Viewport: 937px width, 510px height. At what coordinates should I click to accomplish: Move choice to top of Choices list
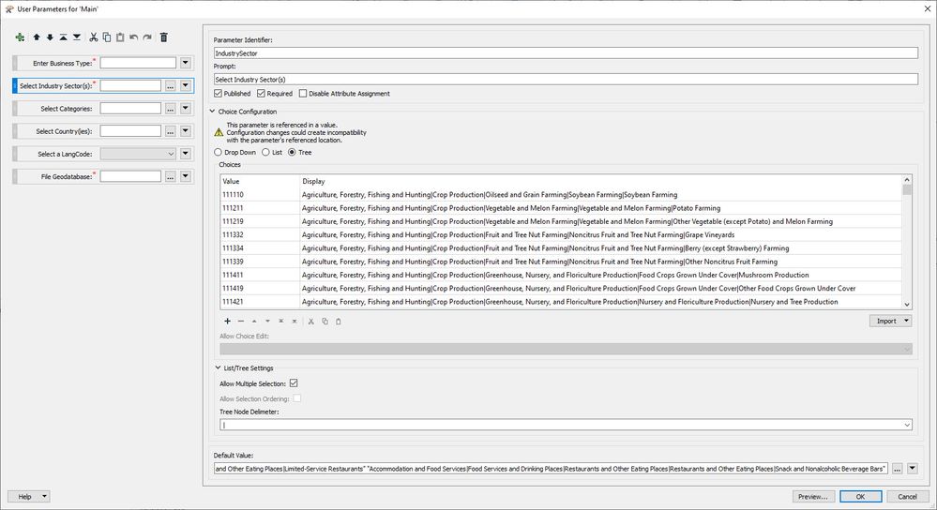tap(280, 322)
